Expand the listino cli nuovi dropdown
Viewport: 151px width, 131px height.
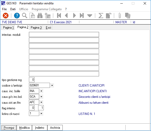point(41,113)
